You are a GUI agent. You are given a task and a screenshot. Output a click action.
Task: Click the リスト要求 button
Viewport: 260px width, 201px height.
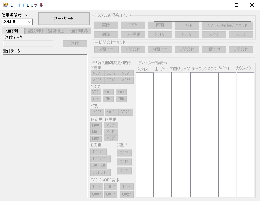(133, 34)
